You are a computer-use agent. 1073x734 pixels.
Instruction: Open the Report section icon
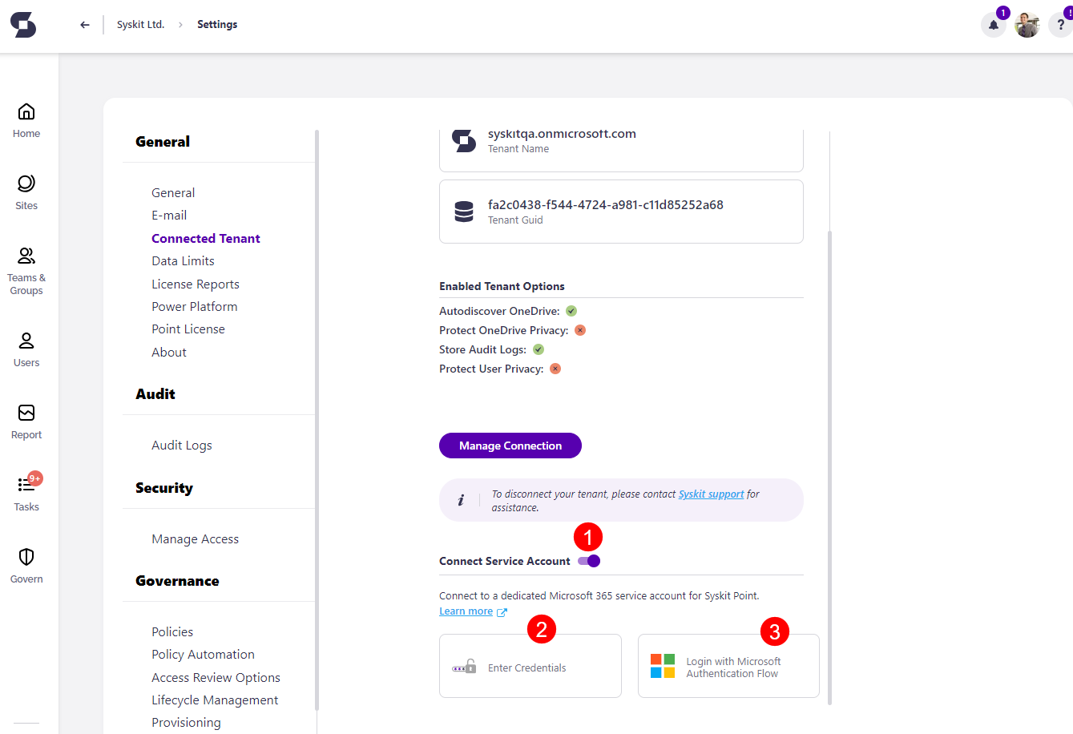pyautogui.click(x=26, y=418)
